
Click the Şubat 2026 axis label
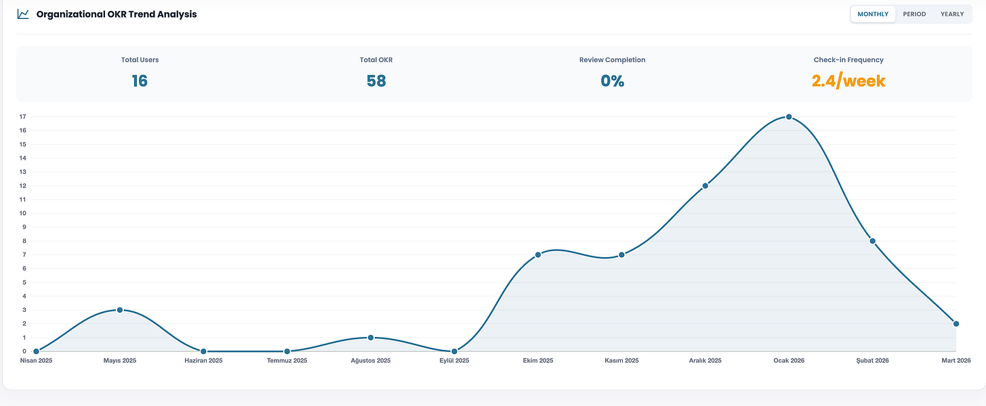873,361
